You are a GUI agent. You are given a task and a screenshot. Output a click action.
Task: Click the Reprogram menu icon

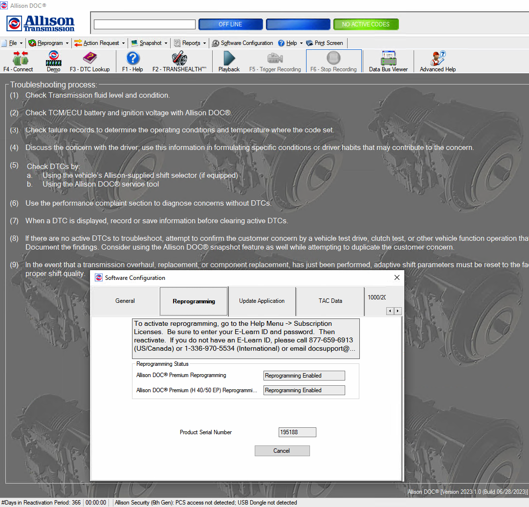pos(32,43)
